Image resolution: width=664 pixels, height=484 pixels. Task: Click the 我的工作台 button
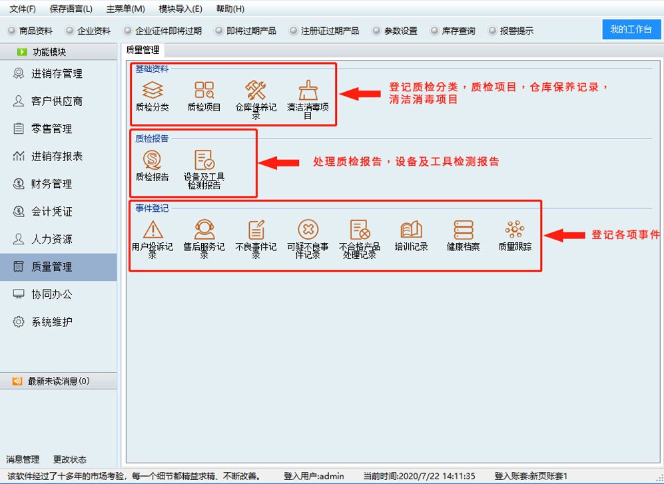631,29
